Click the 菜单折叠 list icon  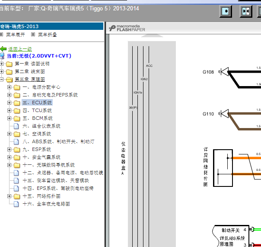[33, 35]
